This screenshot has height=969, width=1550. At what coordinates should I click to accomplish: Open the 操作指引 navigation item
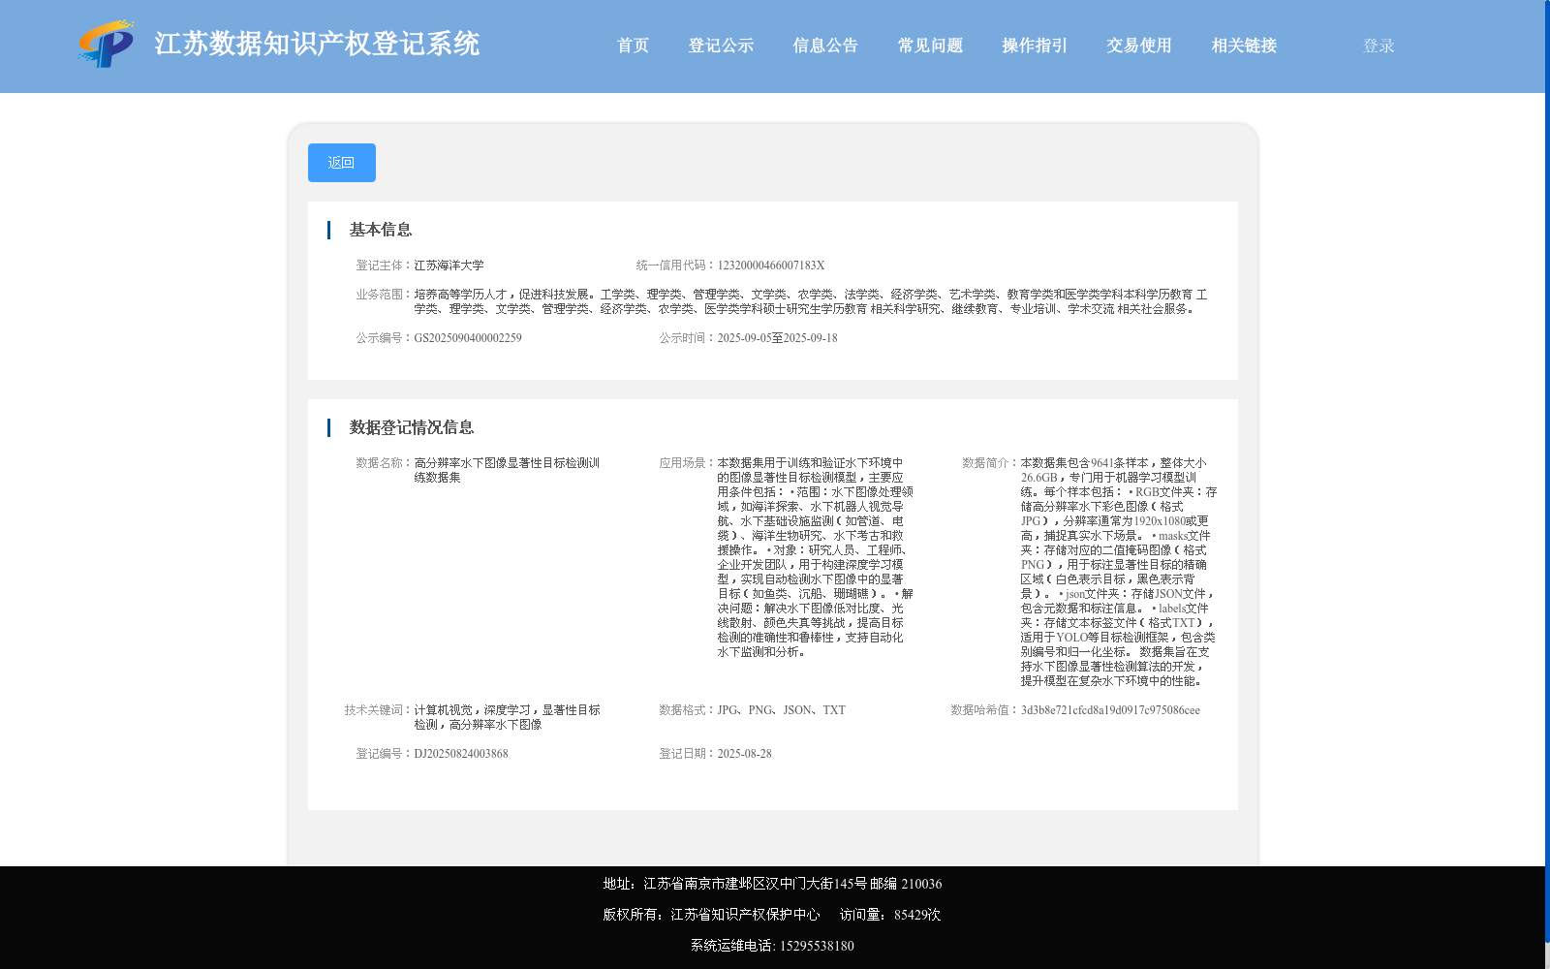tap(1033, 45)
